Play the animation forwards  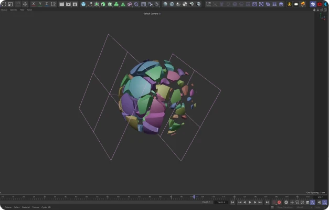[250, 202]
